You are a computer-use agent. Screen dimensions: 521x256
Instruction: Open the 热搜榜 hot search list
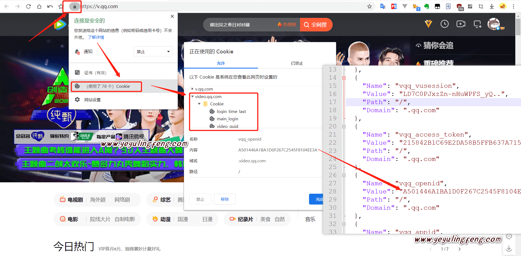point(287,25)
